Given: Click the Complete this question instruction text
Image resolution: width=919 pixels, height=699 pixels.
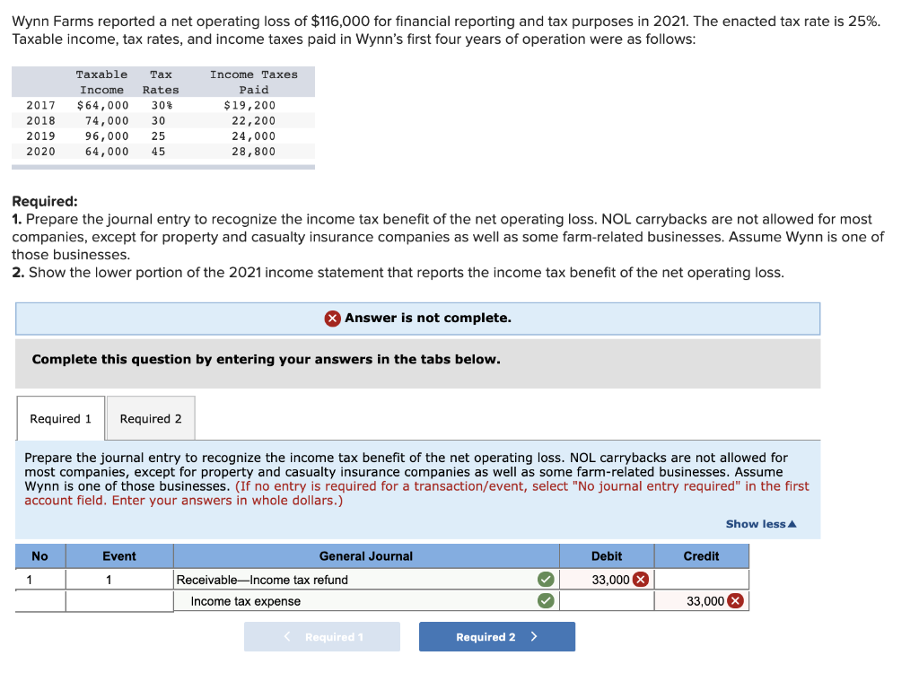Looking at the screenshot, I should point(266,359).
